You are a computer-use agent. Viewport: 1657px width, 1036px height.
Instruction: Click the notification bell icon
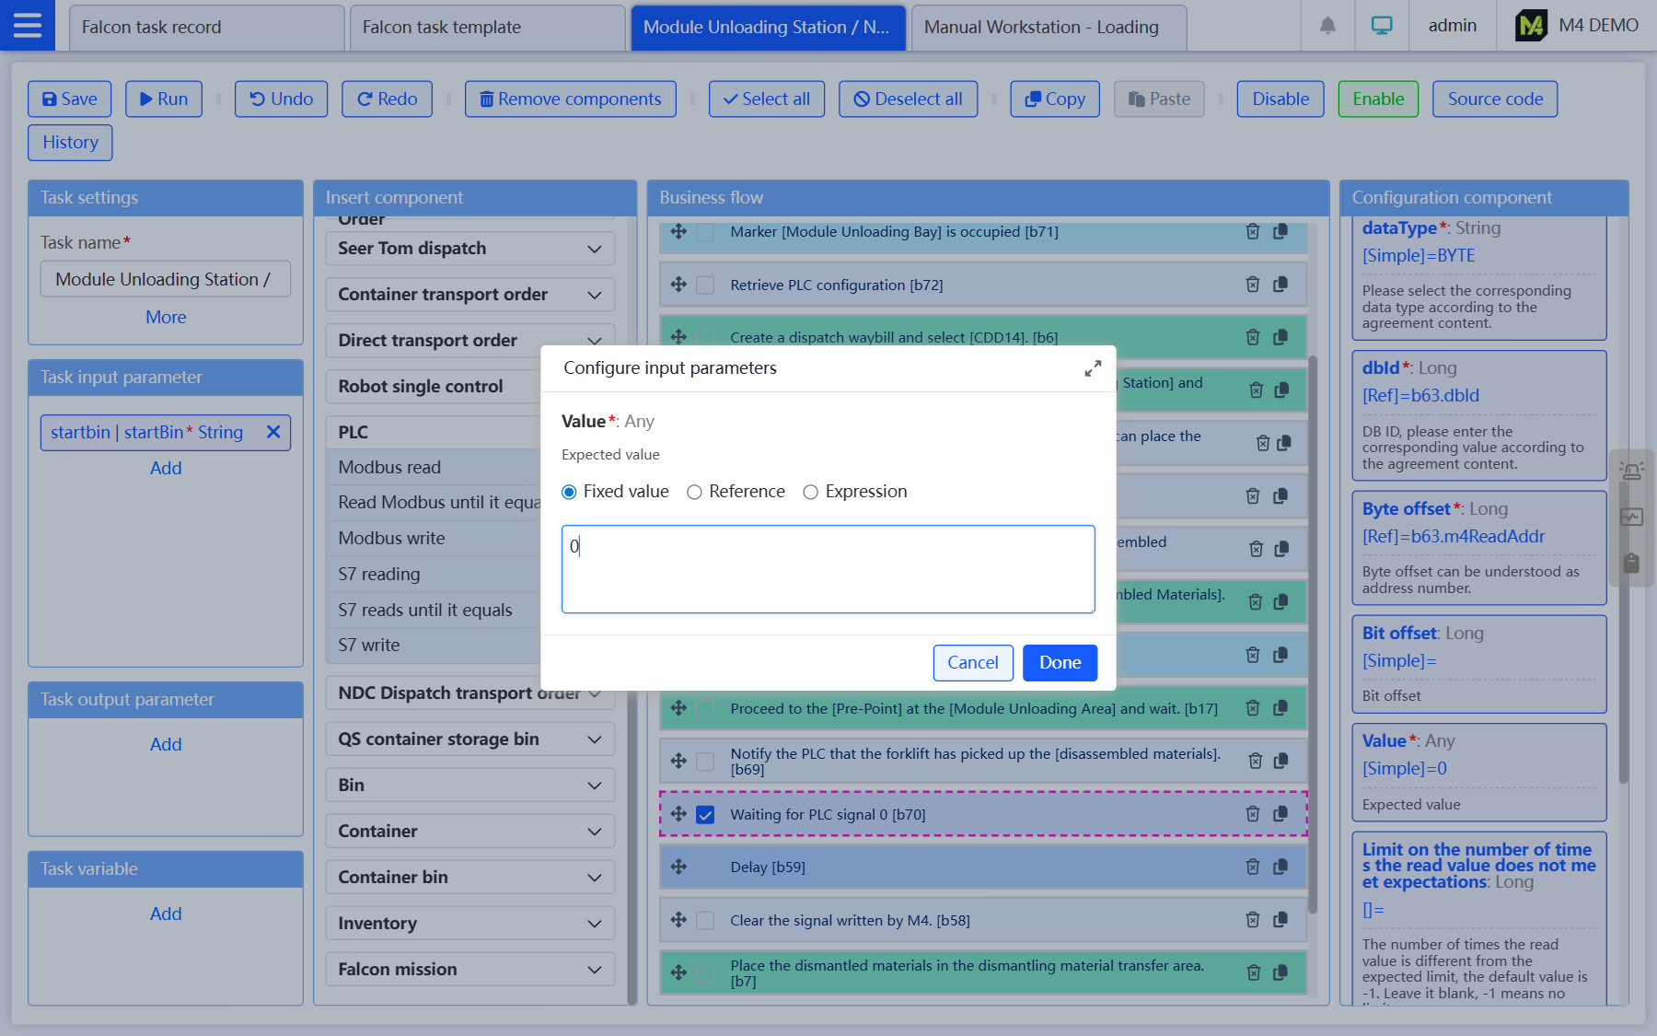pos(1327,26)
